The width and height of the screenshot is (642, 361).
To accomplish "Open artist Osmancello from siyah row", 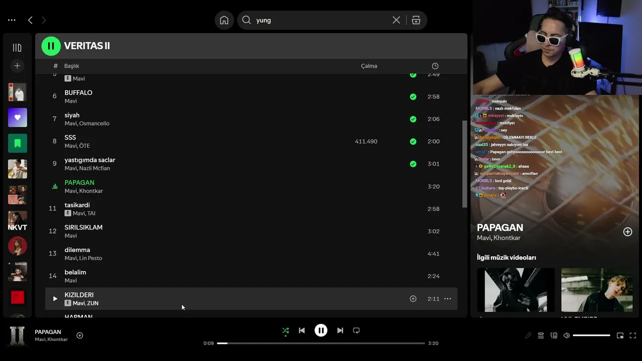I will point(94,123).
